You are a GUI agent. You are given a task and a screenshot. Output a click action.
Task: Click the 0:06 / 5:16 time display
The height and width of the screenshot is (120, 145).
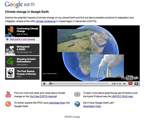[116, 84]
